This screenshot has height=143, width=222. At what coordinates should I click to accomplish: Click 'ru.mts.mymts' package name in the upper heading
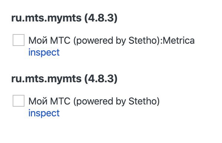pos(46,19)
